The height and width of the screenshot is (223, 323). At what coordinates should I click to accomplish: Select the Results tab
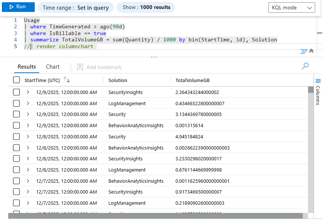pyautogui.click(x=27, y=67)
